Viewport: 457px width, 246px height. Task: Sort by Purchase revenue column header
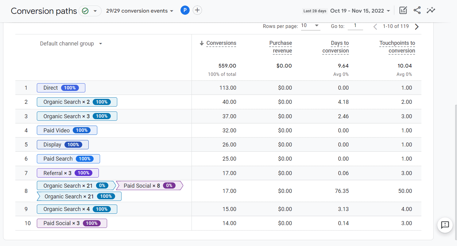point(281,47)
